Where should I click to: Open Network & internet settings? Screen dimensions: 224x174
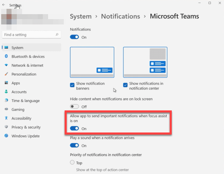pos(31,65)
